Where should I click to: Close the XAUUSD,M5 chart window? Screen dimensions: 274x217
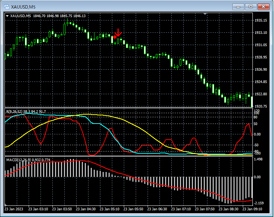click(264, 7)
